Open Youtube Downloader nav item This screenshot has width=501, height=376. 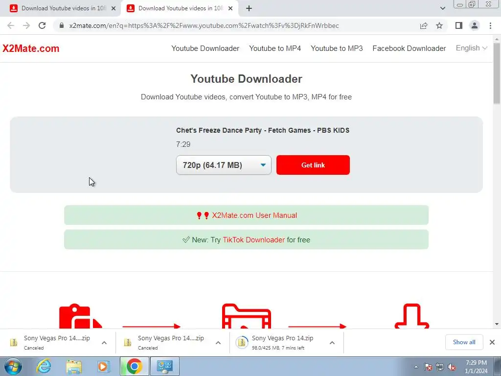point(205,48)
